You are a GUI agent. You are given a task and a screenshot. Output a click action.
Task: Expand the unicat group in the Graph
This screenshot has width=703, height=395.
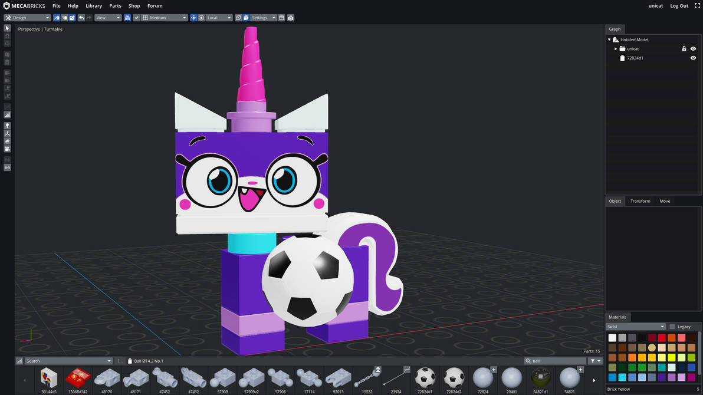(615, 48)
